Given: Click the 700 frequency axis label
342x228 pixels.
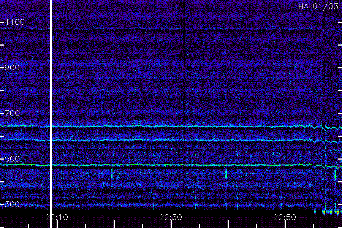Looking at the screenshot, I should tap(12, 113).
